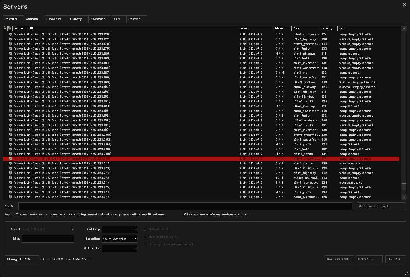This screenshot has width=410, height=277.
Task: Sort by secure shield column header icon
Action: [x=10, y=28]
